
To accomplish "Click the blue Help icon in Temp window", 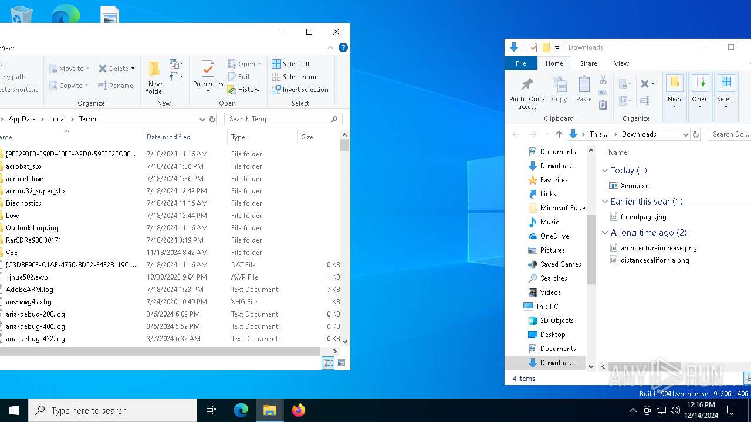I will point(343,48).
